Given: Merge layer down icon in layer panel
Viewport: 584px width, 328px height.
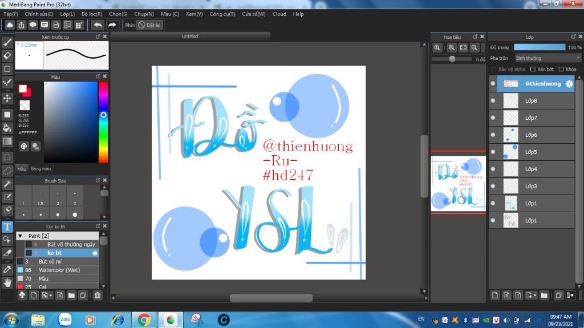Looking at the screenshot, I should (x=570, y=295).
